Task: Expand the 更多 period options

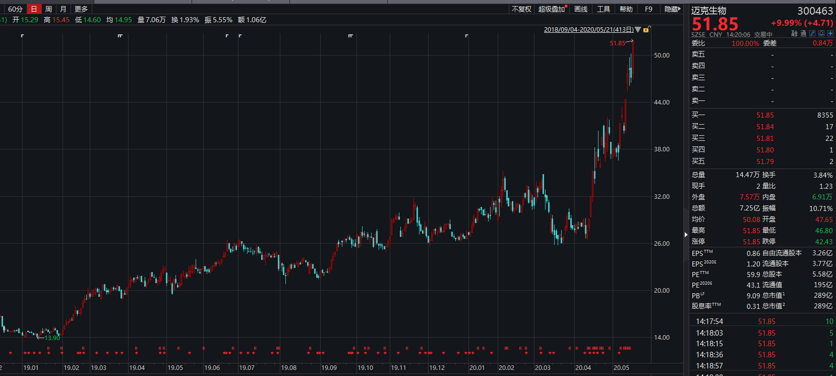Action: pyautogui.click(x=81, y=9)
